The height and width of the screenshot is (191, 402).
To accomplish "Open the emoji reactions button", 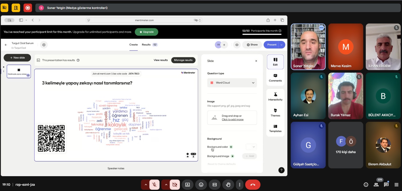I will coord(201,185).
